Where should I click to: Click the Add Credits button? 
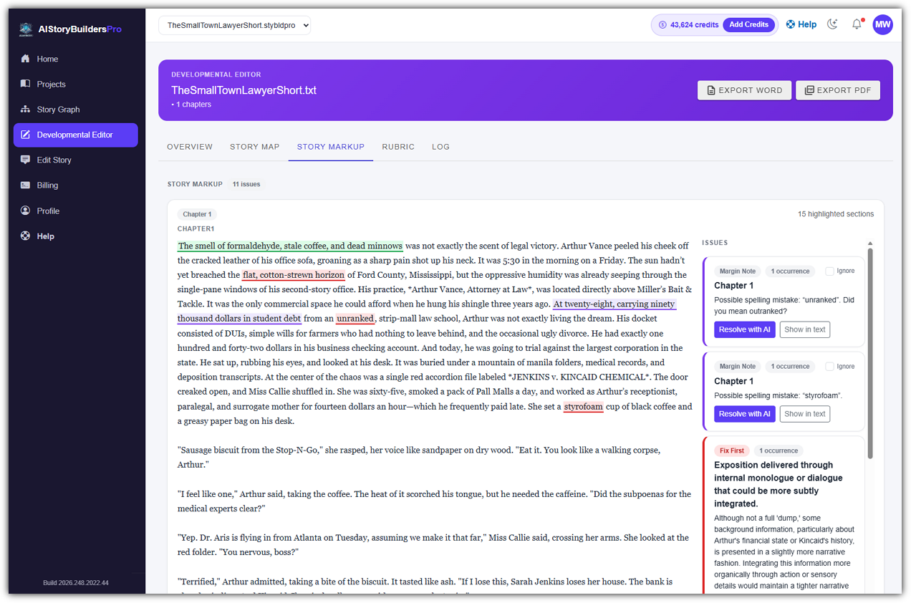tap(749, 24)
